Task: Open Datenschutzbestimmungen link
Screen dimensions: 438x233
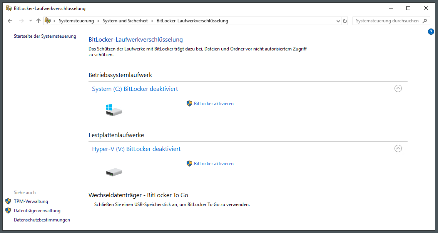Action: coord(42,220)
